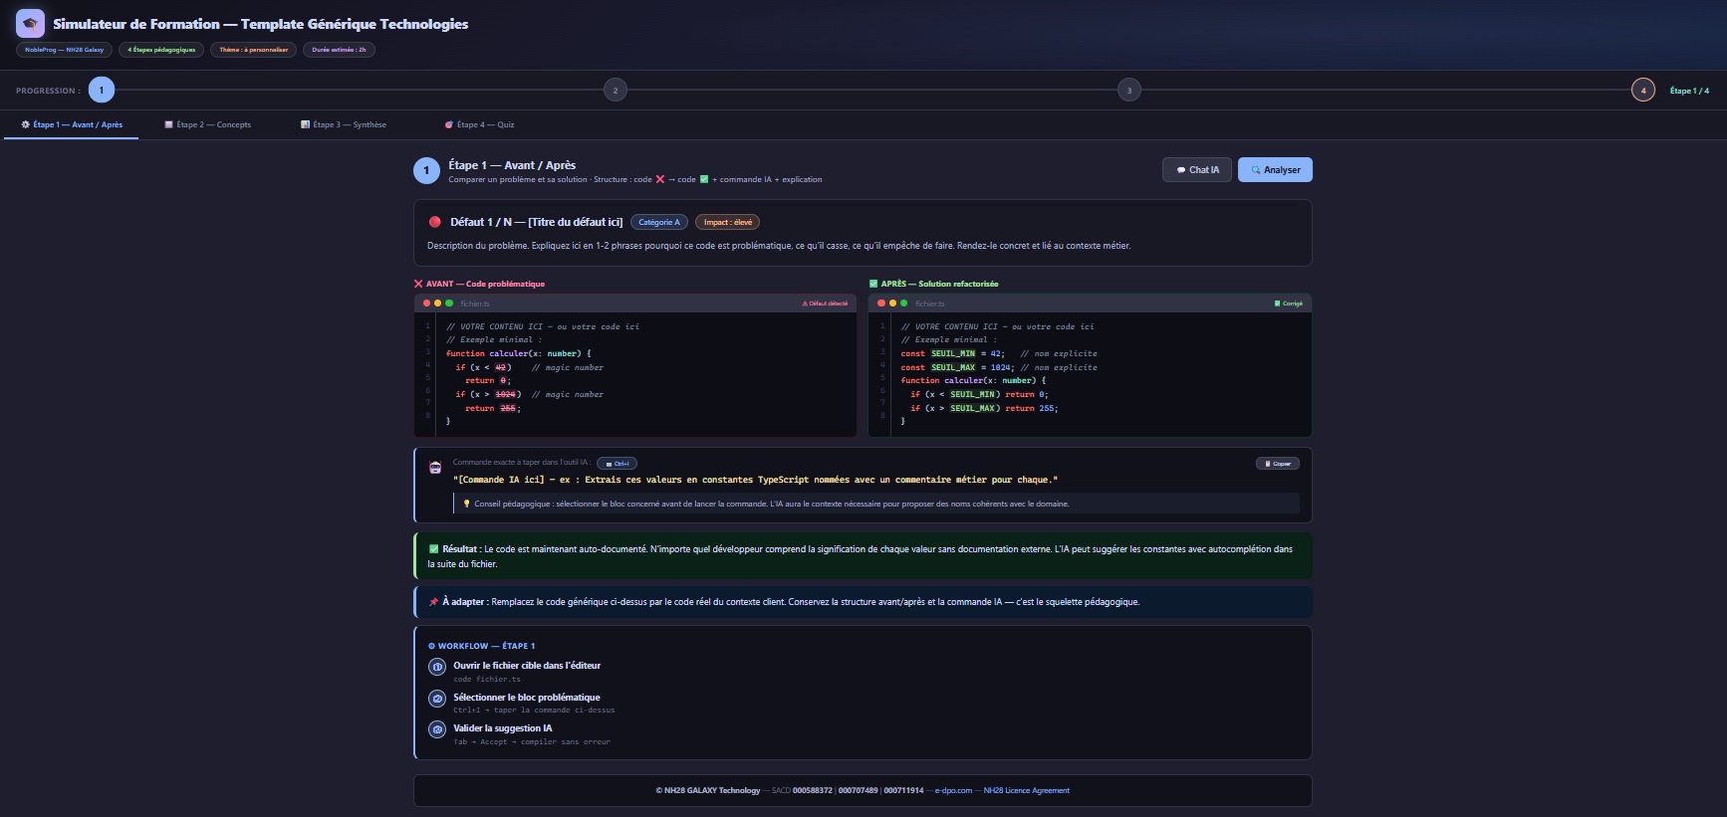The width and height of the screenshot is (1727, 817).
Task: Switch to Étape 3 — Synthèse tab
Action: tap(344, 124)
